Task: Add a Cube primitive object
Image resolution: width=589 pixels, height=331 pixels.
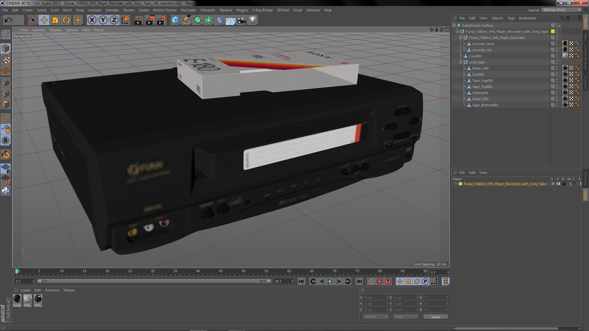Action: pyautogui.click(x=175, y=20)
